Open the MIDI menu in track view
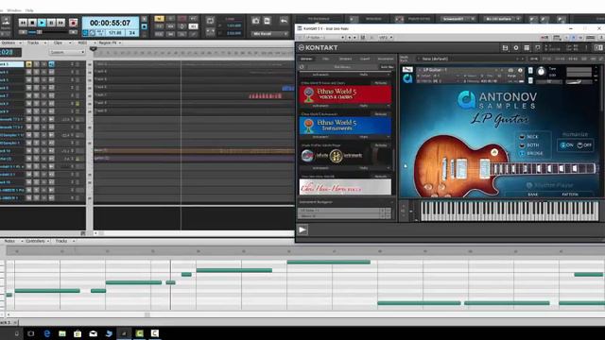 coord(84,42)
